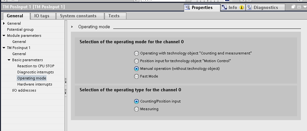Click the right arrow on the pane splitter
The image size is (307, 131).
point(65,93)
